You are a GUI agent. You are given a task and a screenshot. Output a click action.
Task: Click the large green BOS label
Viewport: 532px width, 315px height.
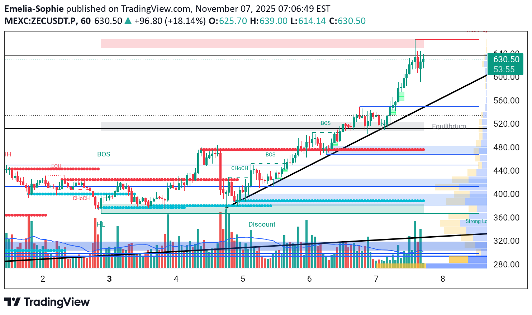pos(104,154)
